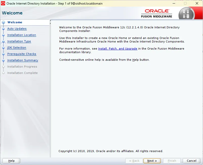Click the Installation Location step bullet icon
203x165 pixels.
(x=4, y=35)
